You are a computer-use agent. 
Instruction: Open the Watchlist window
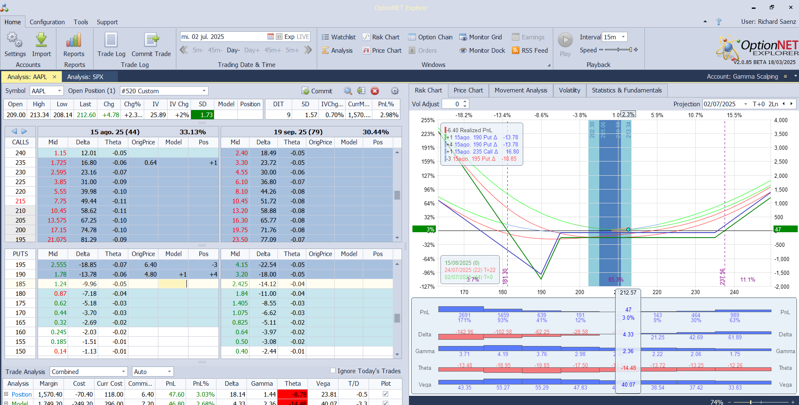pyautogui.click(x=338, y=37)
